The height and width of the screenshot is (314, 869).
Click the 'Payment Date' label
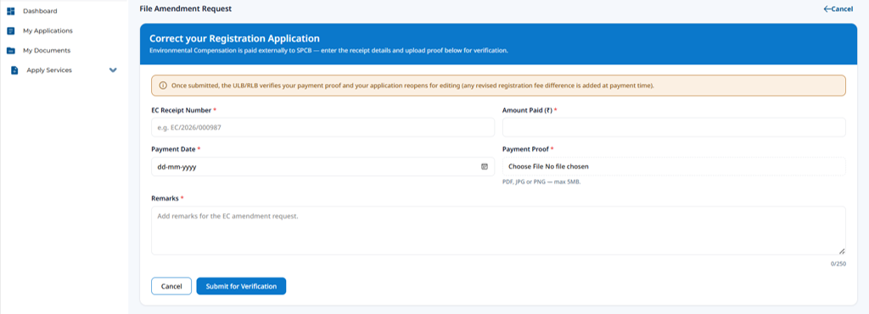pyautogui.click(x=173, y=149)
